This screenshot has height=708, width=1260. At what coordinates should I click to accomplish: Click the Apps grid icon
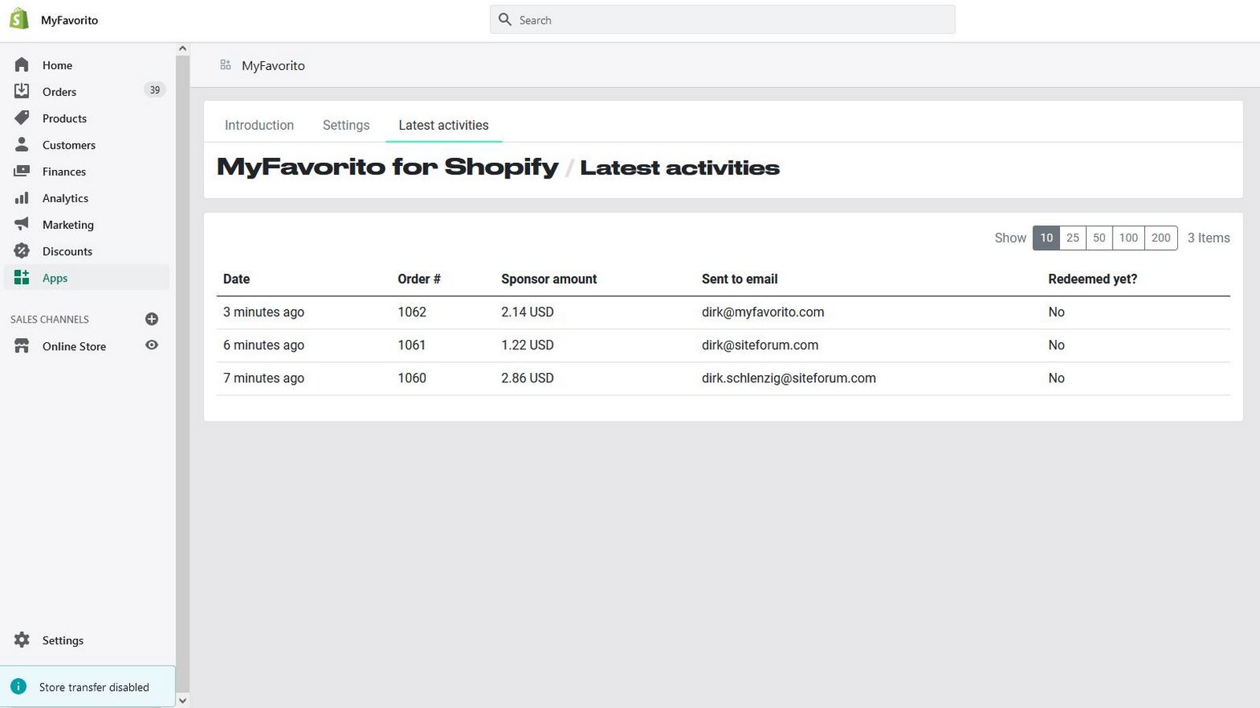click(22, 278)
